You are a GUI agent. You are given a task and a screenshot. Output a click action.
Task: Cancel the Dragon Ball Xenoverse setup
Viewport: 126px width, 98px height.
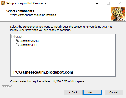click(x=114, y=92)
